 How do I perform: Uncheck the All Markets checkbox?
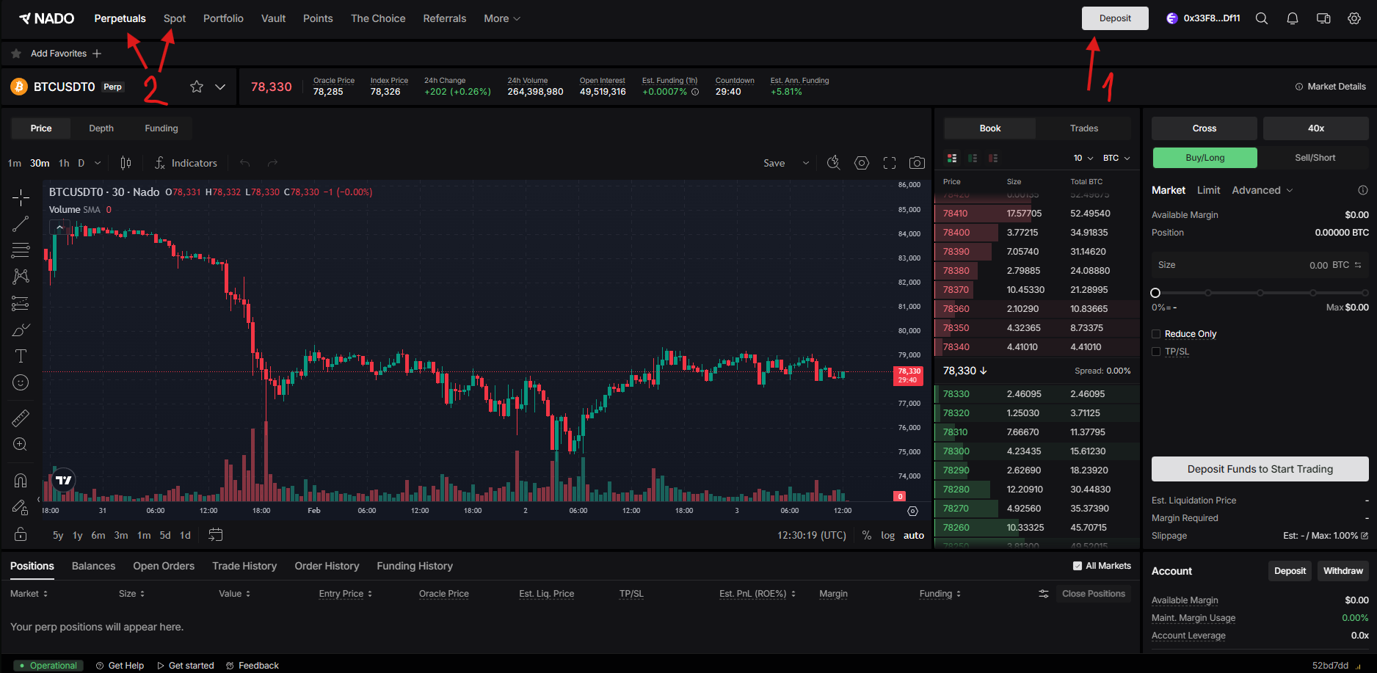(1078, 566)
